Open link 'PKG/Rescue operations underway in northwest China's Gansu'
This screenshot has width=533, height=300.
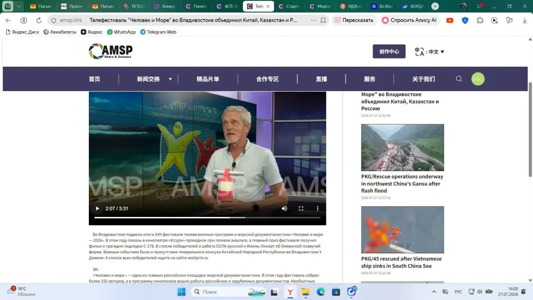click(402, 184)
